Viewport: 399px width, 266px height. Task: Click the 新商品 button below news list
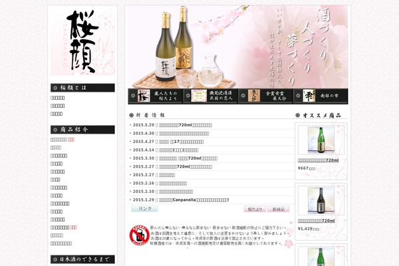279,209
